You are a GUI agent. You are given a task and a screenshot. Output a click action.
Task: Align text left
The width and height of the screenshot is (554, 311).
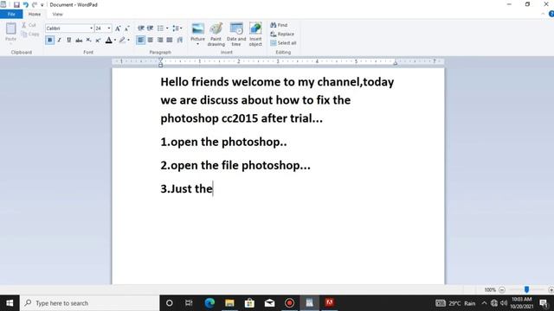(x=140, y=41)
